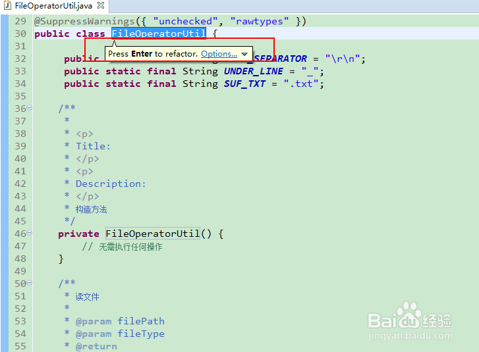This screenshot has width=479, height=352.
Task: Click the 无需执行任何操作 comment
Action: [x=130, y=247]
